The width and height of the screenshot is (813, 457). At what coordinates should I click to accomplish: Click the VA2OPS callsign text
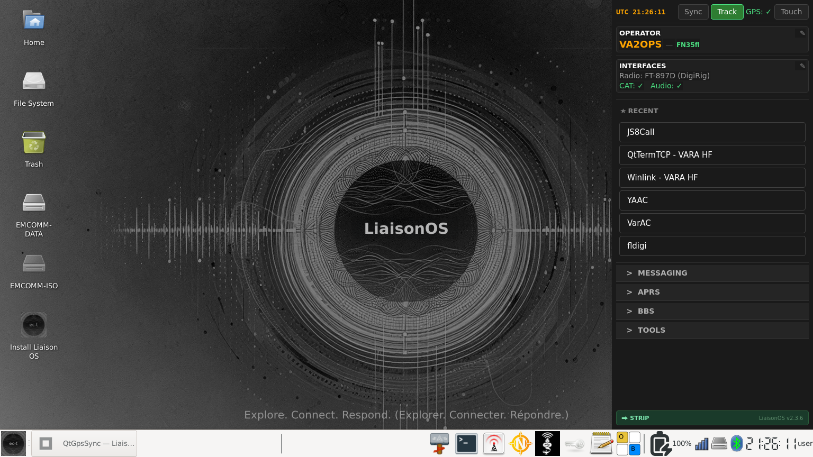coord(640,44)
